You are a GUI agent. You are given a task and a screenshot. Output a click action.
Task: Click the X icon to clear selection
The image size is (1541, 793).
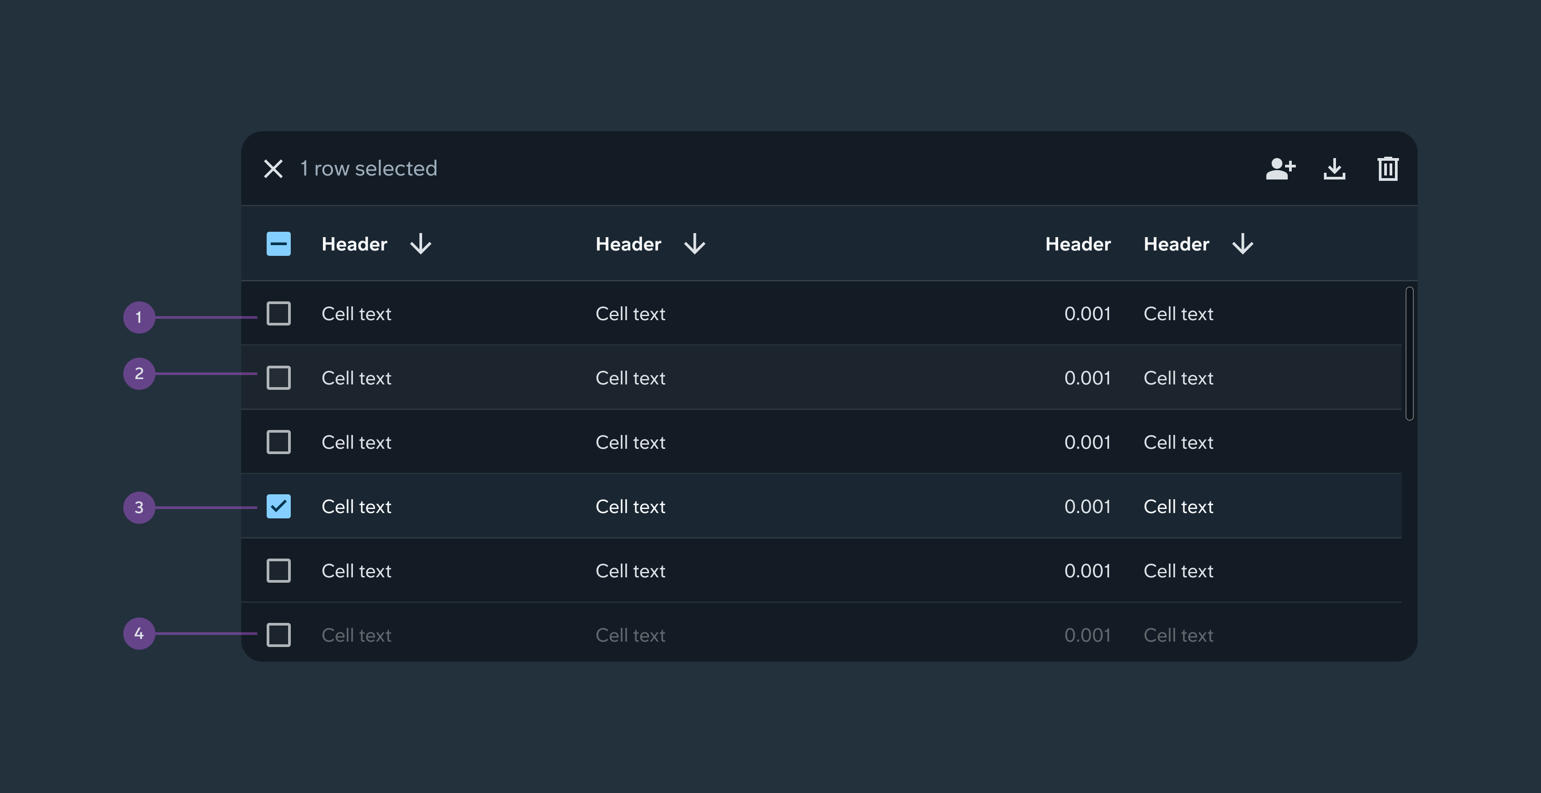(x=273, y=169)
